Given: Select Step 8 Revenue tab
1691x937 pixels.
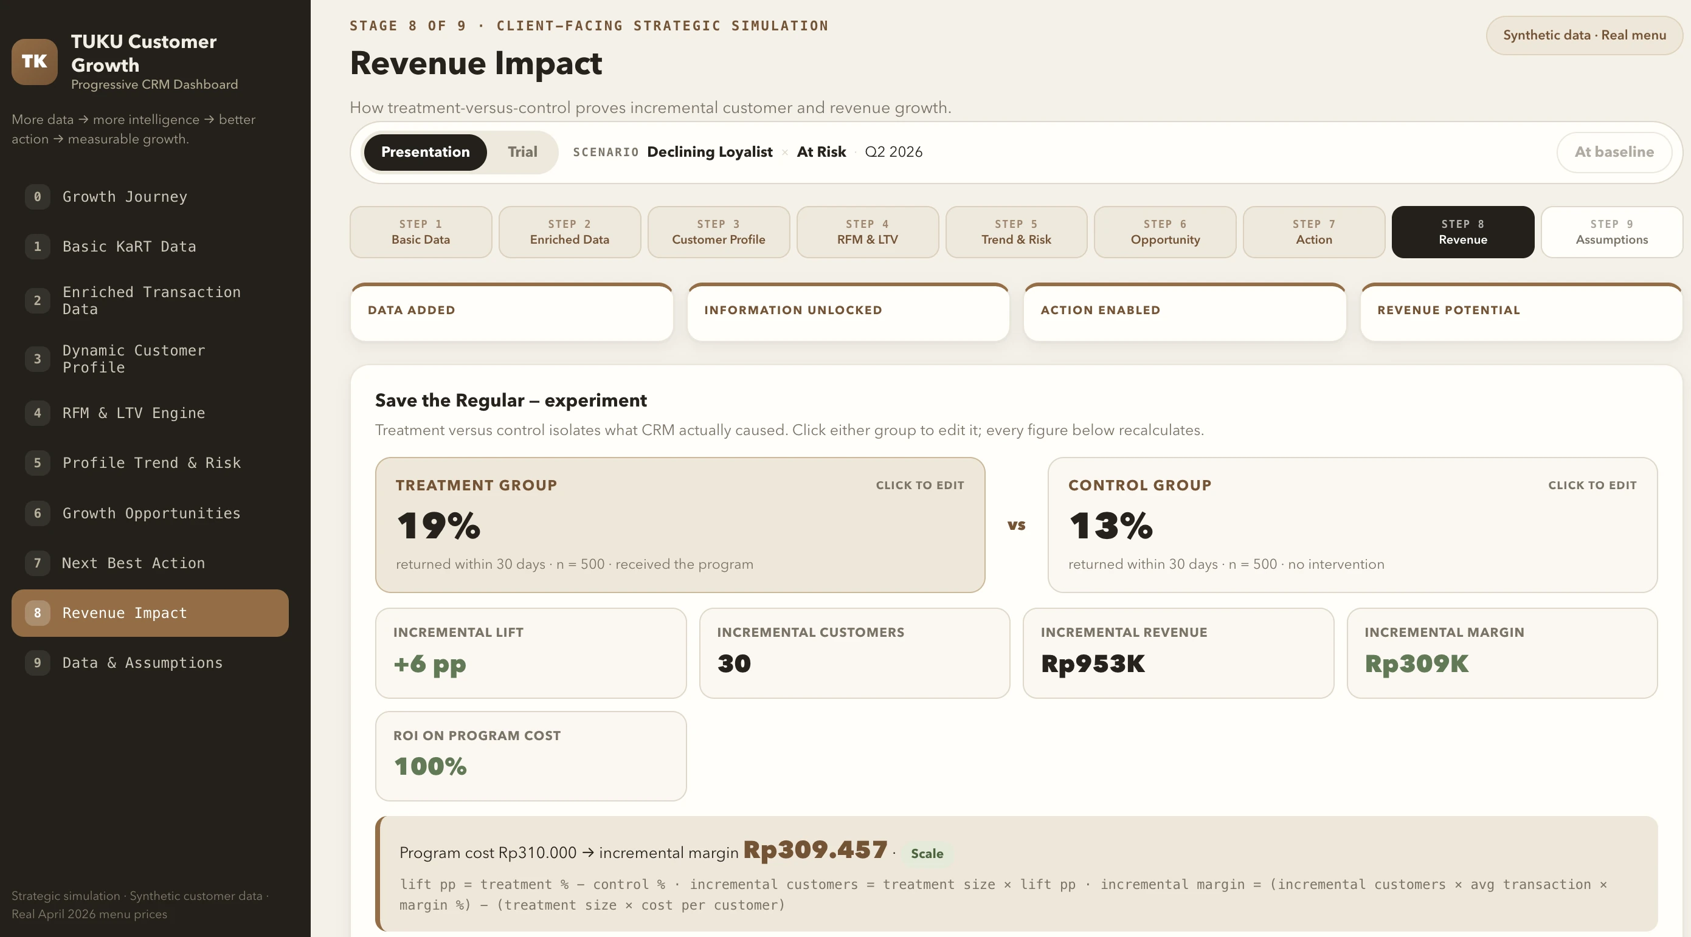Looking at the screenshot, I should pyautogui.click(x=1463, y=232).
